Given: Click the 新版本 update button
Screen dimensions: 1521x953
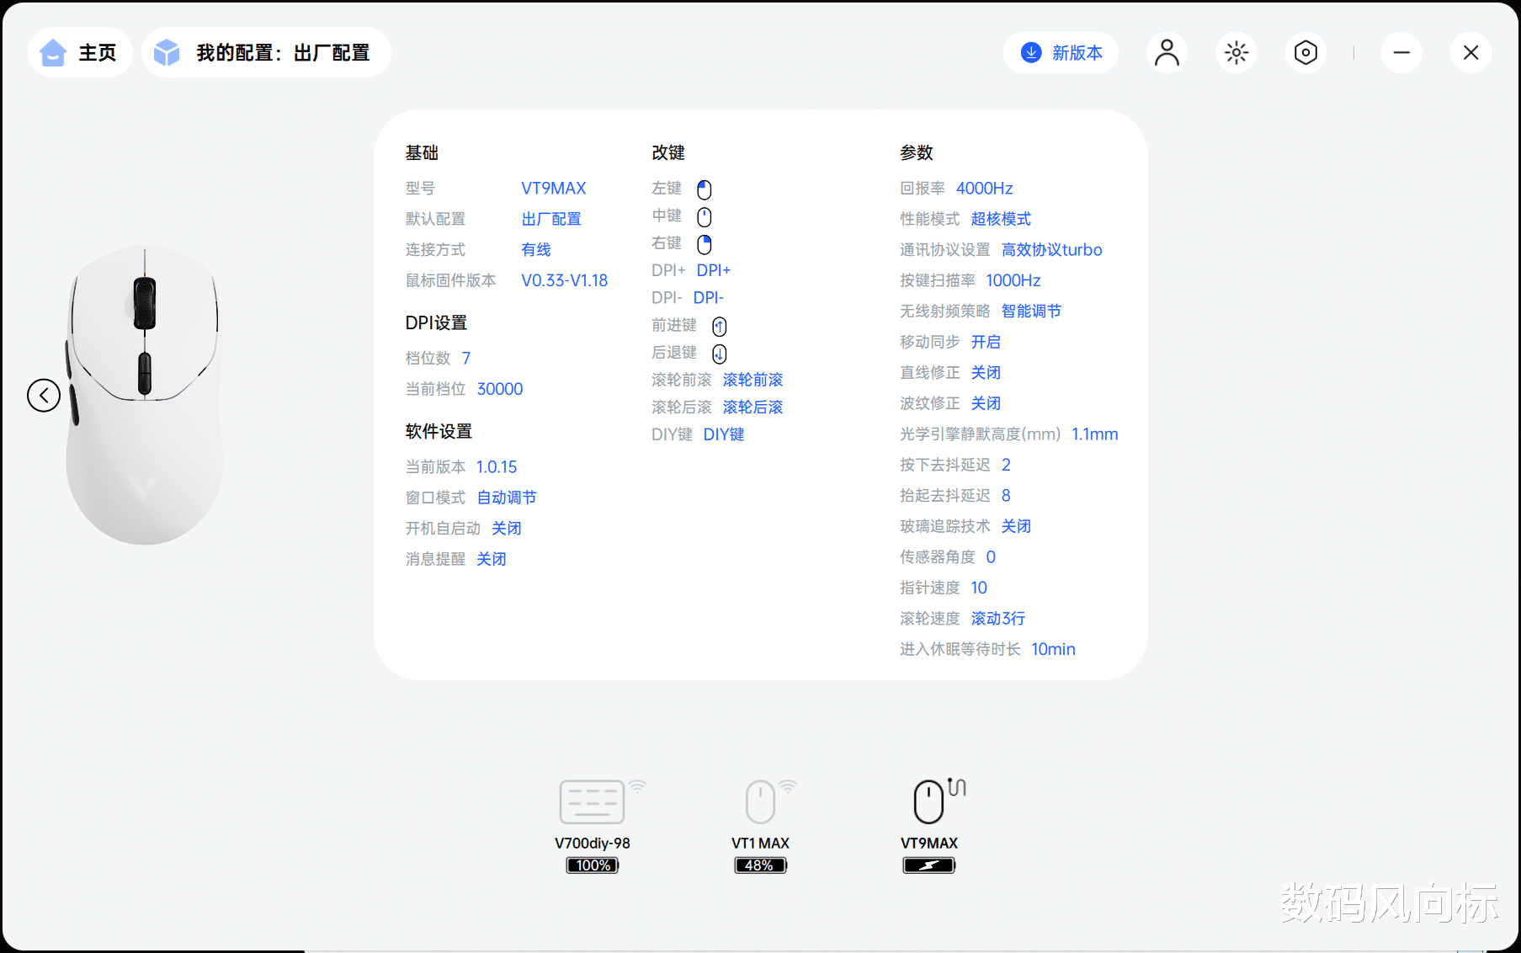Looking at the screenshot, I should (1061, 52).
